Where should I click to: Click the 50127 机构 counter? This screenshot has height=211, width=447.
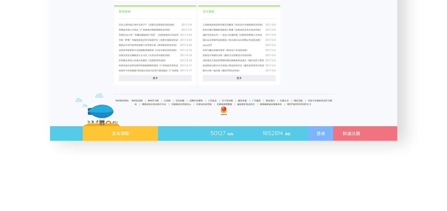pos(222,134)
